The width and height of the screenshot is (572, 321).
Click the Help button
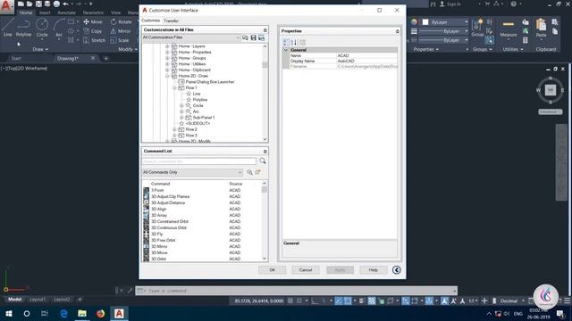pyautogui.click(x=373, y=270)
